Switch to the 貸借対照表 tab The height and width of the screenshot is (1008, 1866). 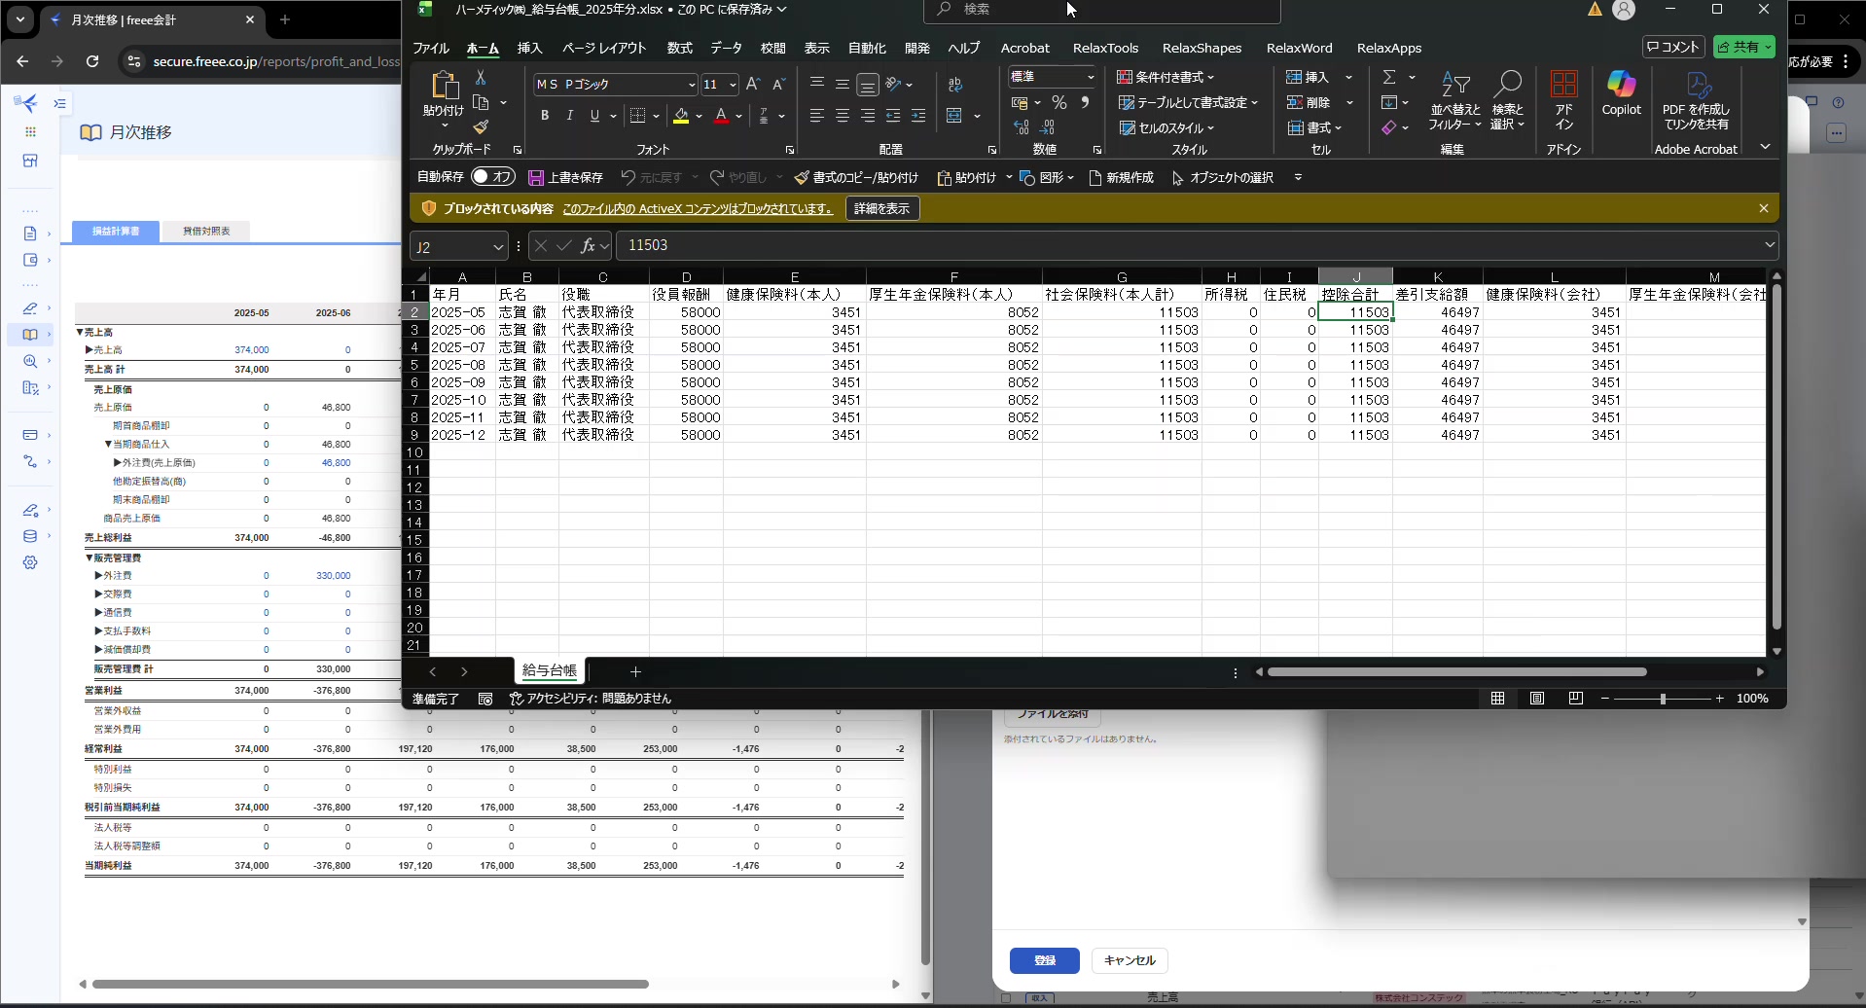click(206, 231)
